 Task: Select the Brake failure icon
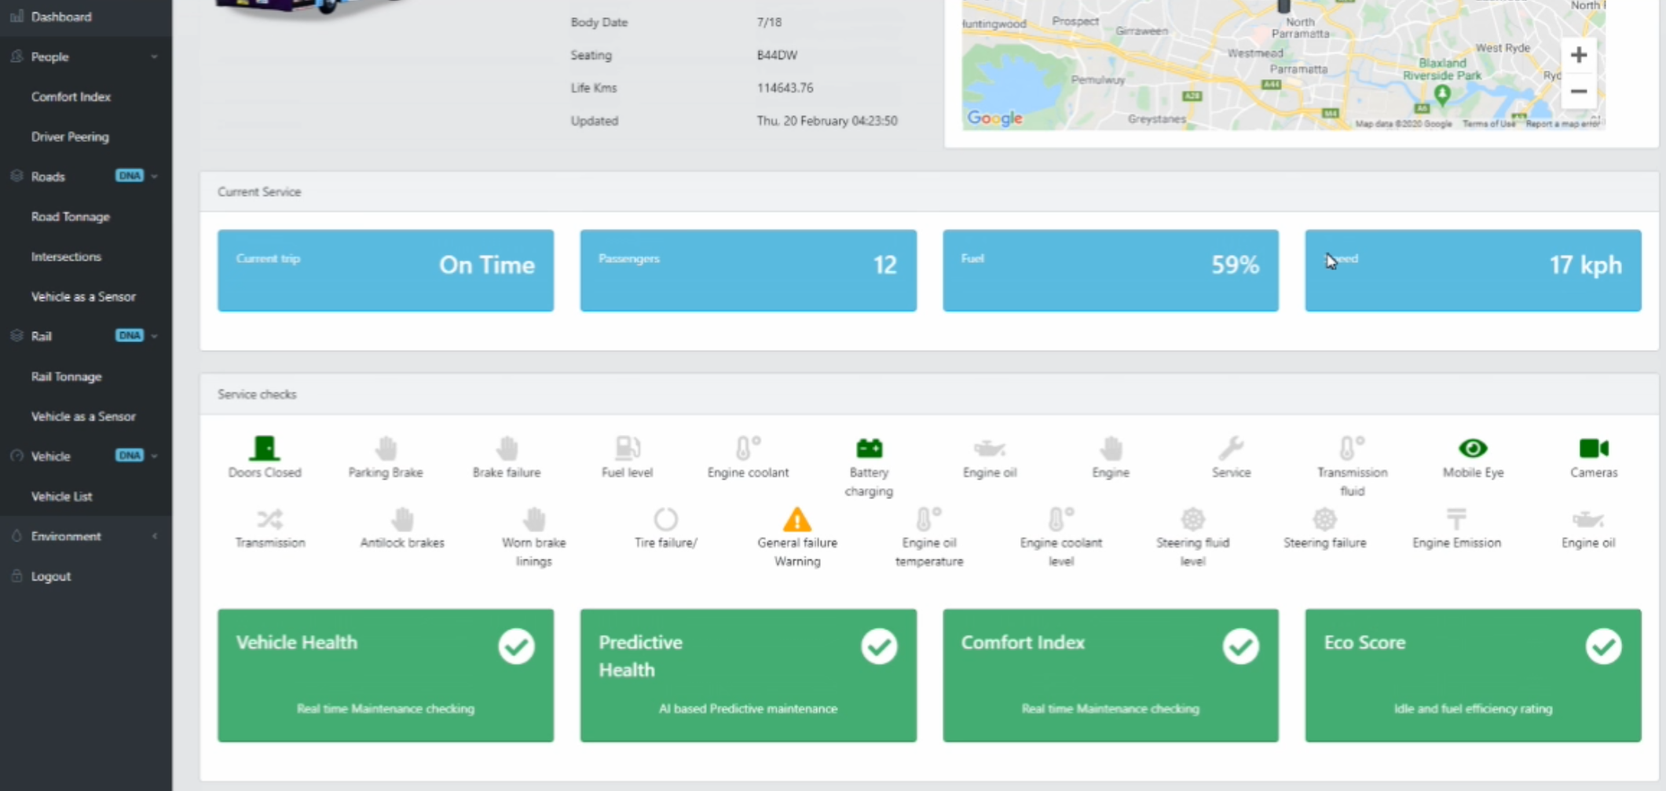(507, 448)
